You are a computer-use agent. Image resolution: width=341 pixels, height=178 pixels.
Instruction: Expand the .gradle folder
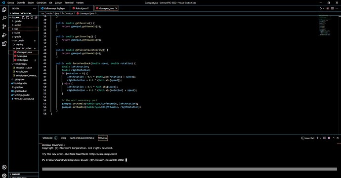(24, 21)
